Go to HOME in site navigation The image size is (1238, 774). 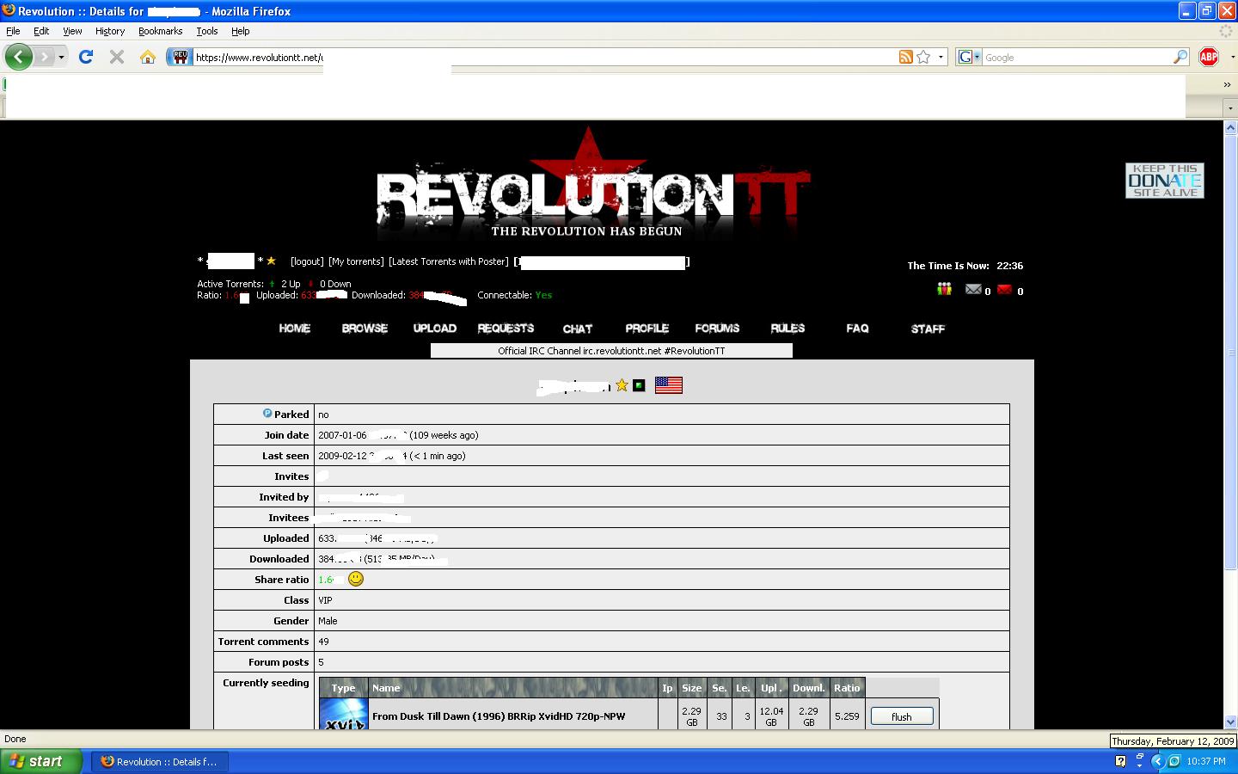pos(295,329)
